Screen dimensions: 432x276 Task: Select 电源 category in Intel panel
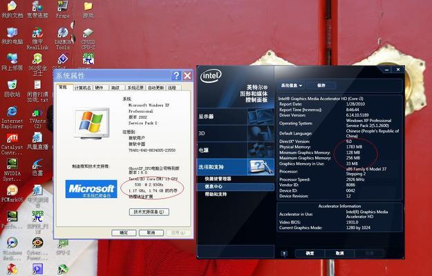point(236,150)
